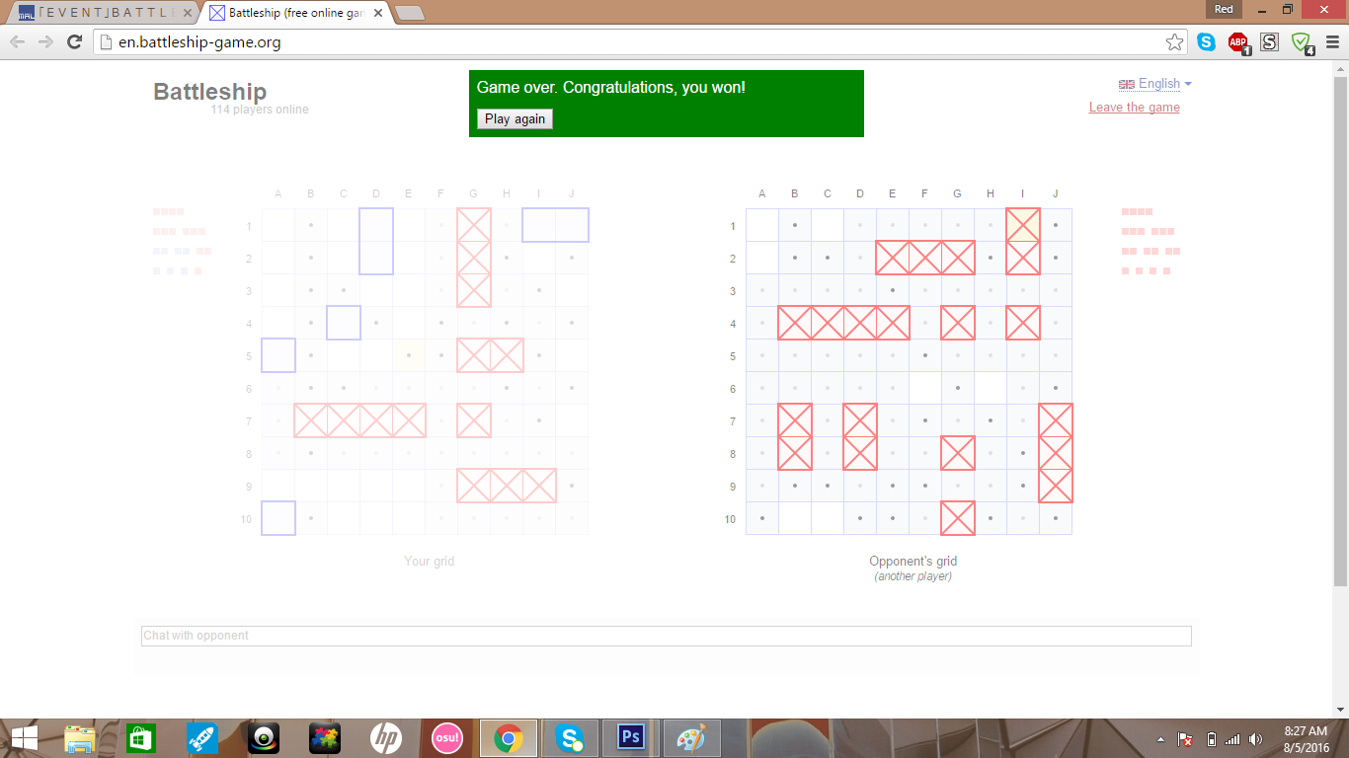Launch osu! from the taskbar
1349x758 pixels.
coord(447,738)
